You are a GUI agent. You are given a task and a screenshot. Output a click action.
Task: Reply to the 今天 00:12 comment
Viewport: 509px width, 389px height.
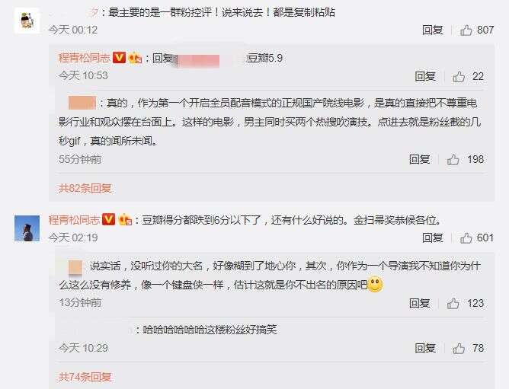(x=432, y=30)
